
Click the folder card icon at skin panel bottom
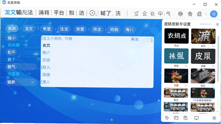176,118
